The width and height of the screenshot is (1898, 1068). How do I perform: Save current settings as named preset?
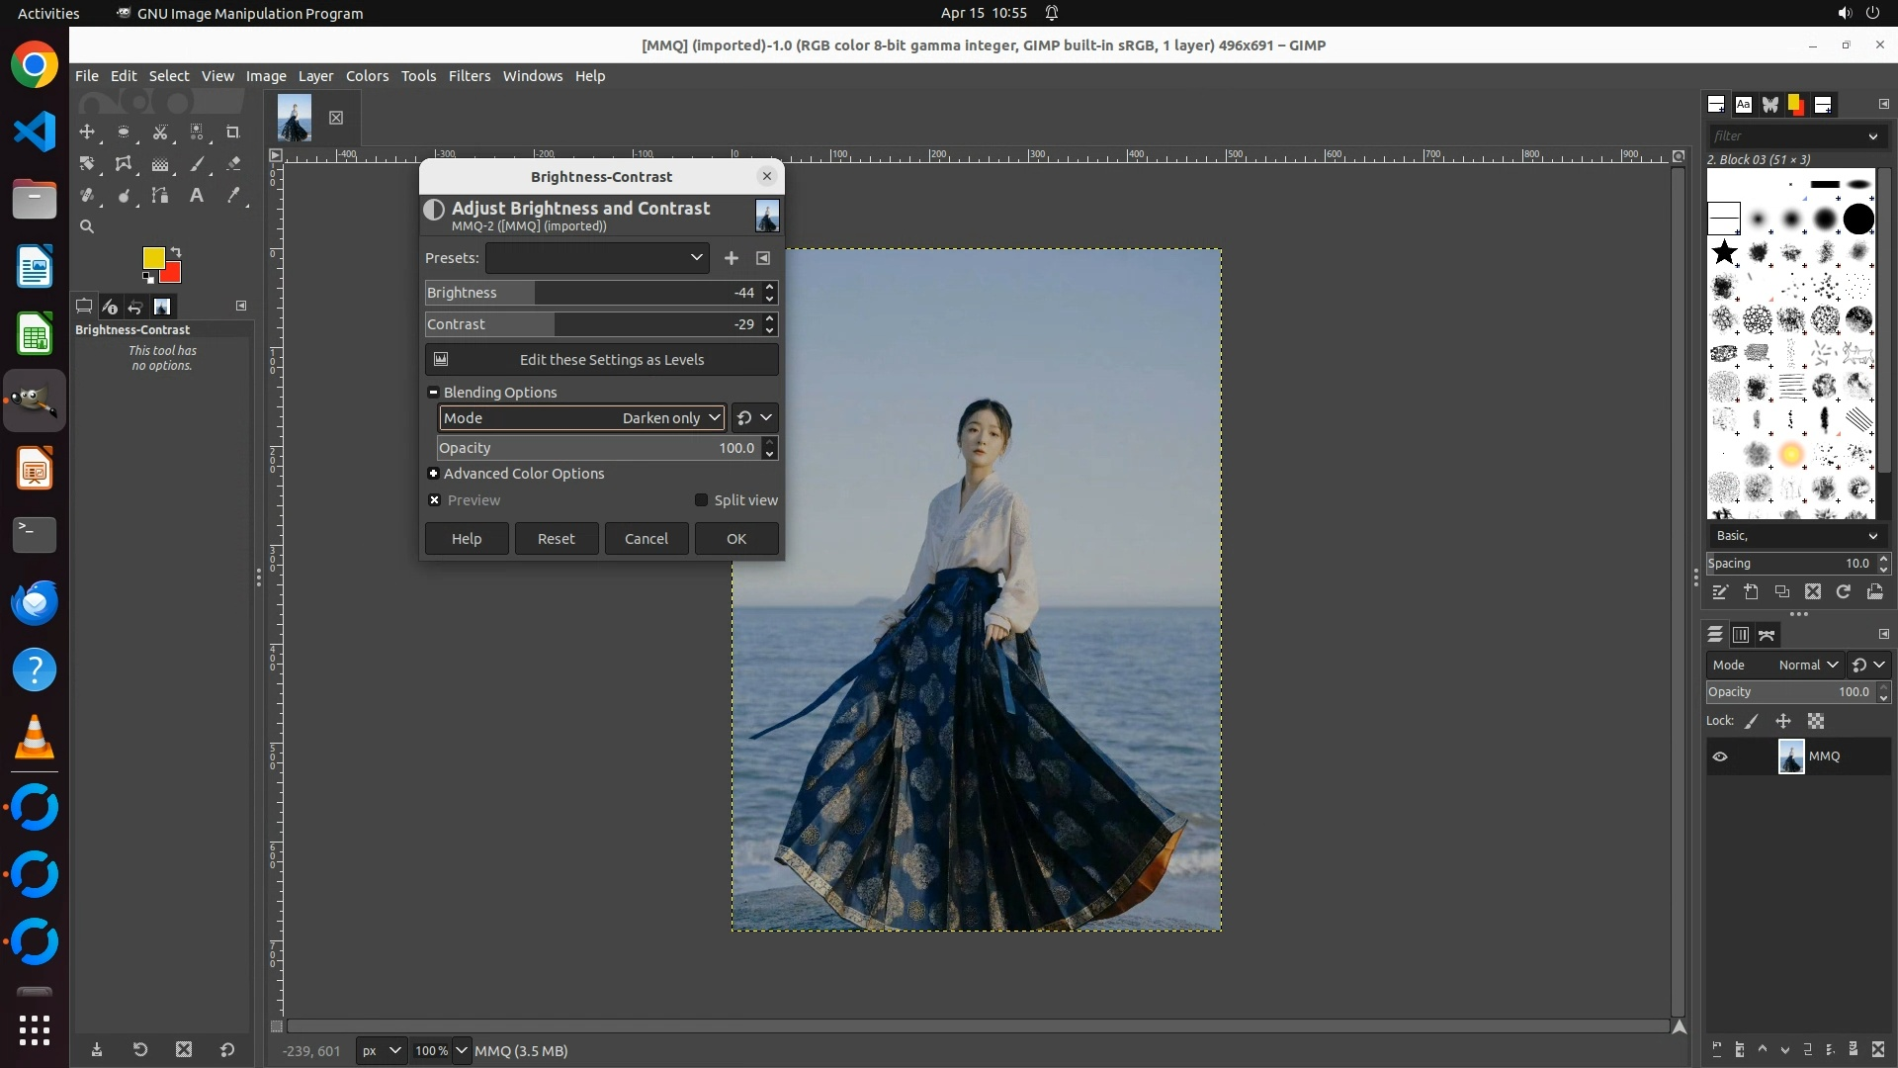[x=731, y=258]
